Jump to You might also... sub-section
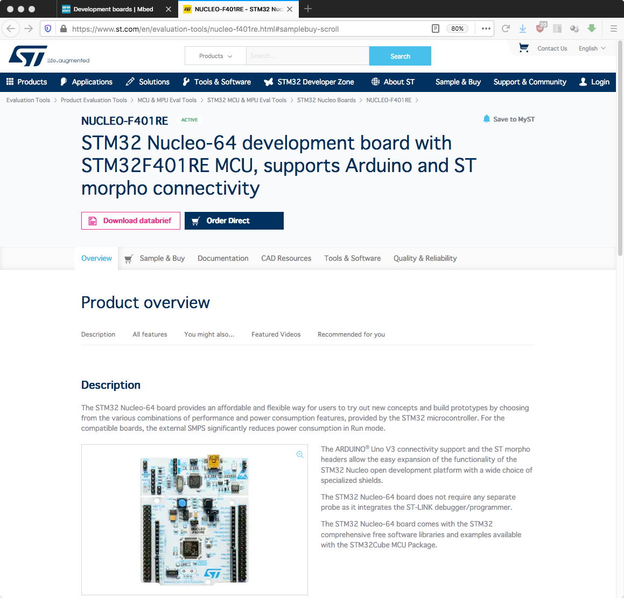The width and height of the screenshot is (624, 598). [x=209, y=334]
